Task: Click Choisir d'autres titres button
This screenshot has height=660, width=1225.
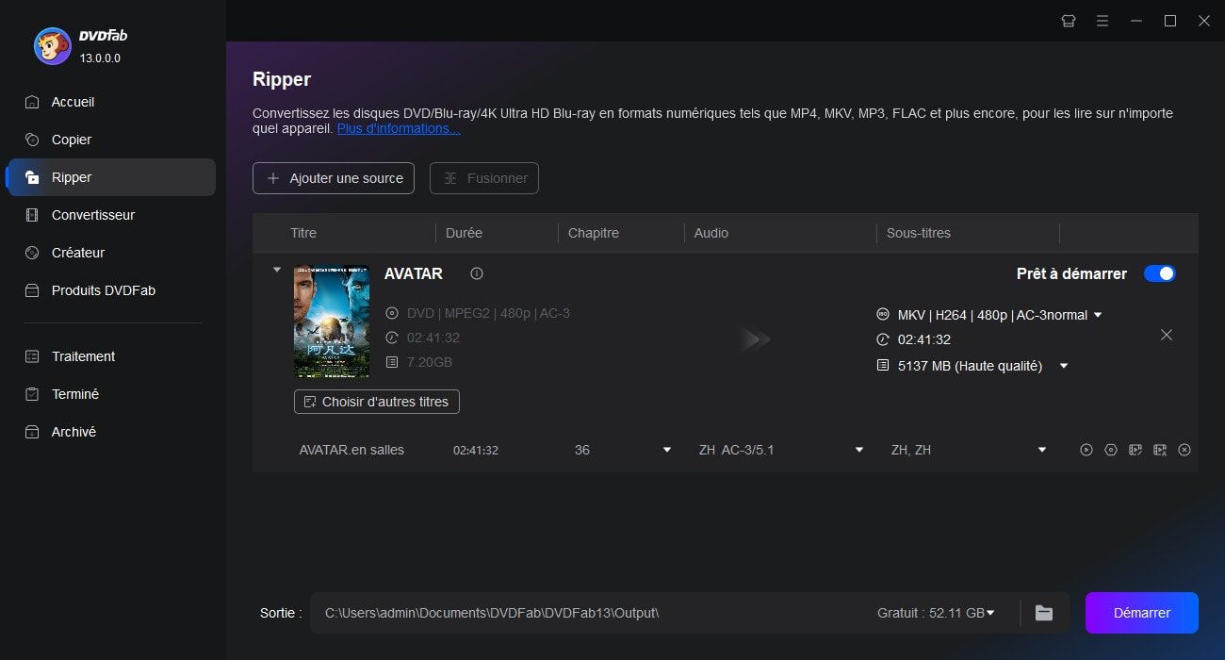Action: pyautogui.click(x=377, y=402)
